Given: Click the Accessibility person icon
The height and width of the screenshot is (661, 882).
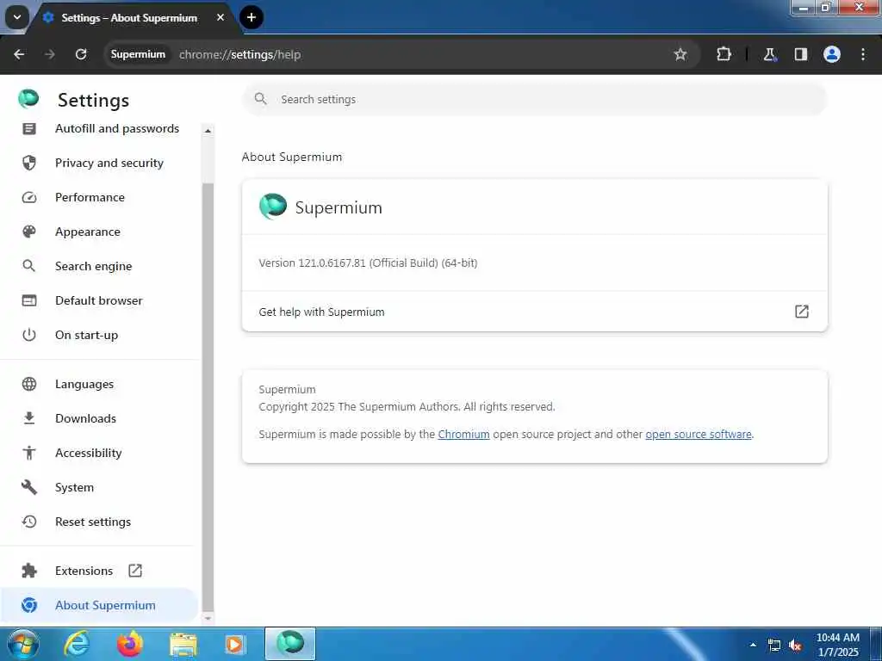Looking at the screenshot, I should point(28,453).
